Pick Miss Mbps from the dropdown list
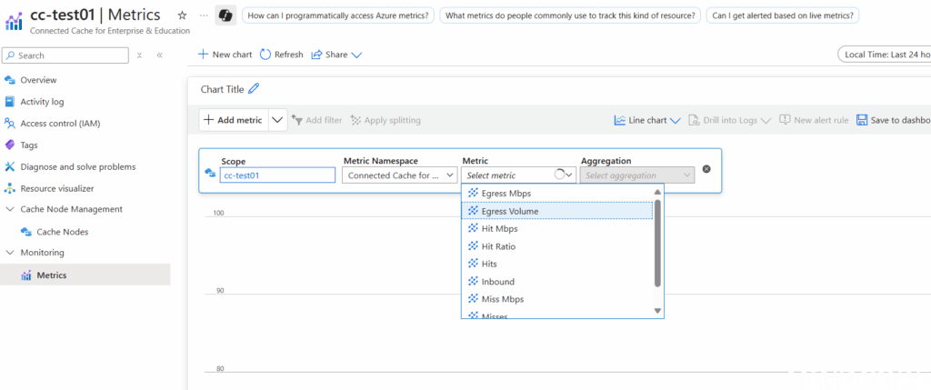The width and height of the screenshot is (931, 390). point(502,299)
